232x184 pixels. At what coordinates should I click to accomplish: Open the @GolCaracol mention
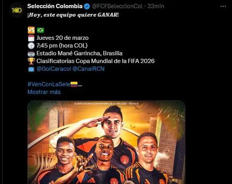54,69
